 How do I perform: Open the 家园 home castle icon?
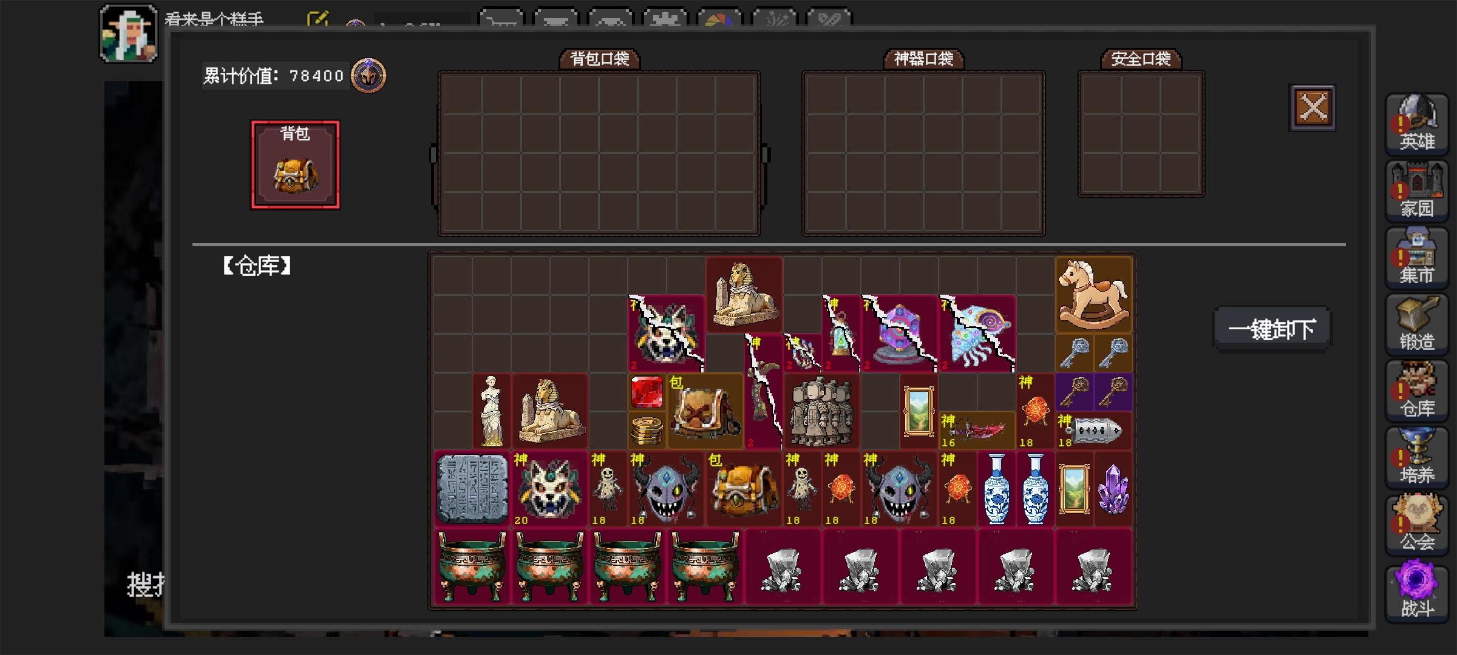click(1416, 190)
